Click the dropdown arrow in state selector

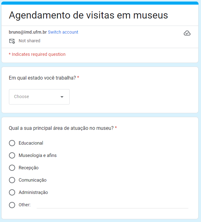point(62,97)
